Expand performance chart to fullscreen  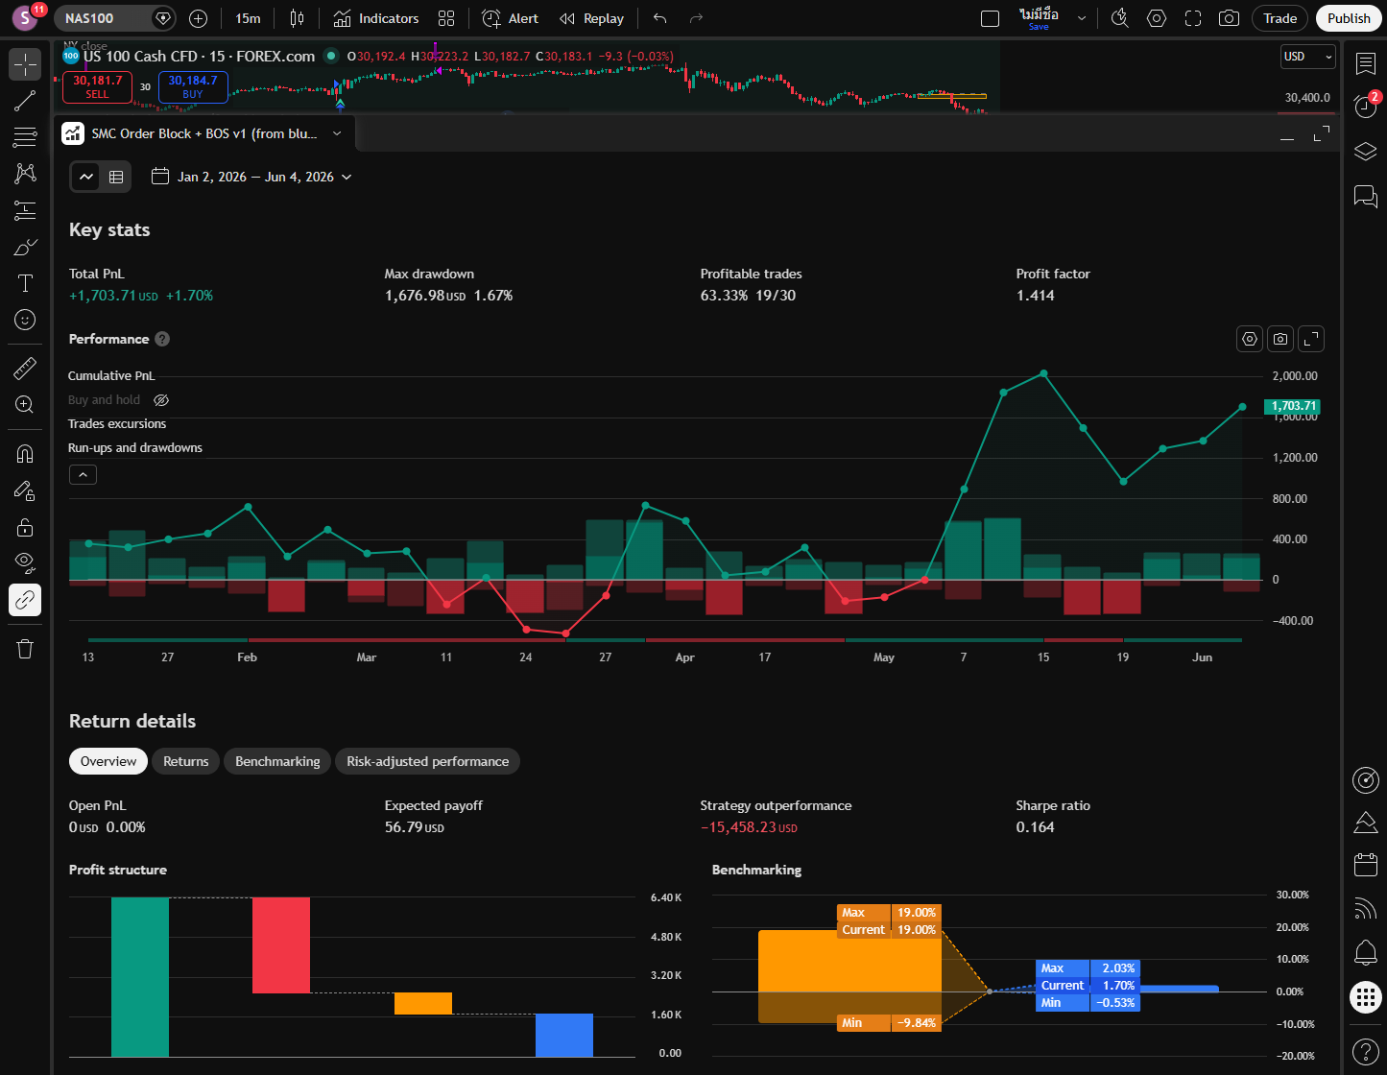coord(1311,339)
